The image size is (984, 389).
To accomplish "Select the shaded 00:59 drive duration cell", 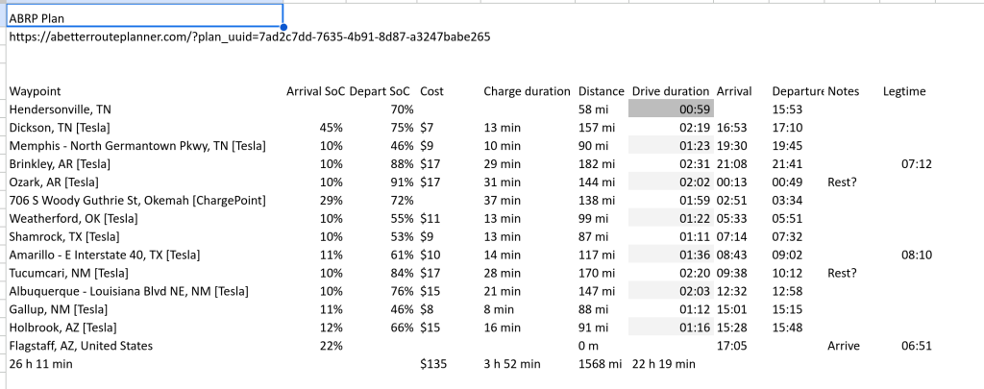I will (x=671, y=109).
